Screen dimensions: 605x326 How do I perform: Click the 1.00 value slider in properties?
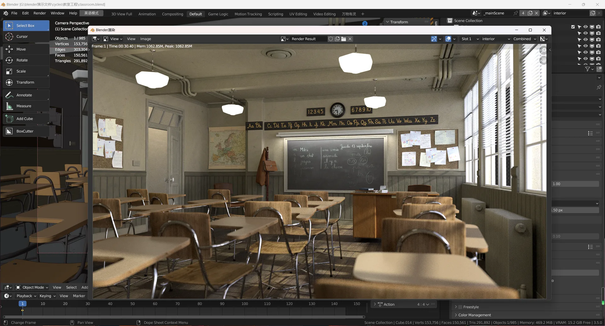575,184
